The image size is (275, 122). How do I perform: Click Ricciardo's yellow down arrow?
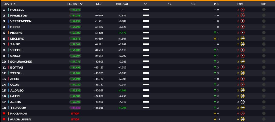click(x=215, y=114)
